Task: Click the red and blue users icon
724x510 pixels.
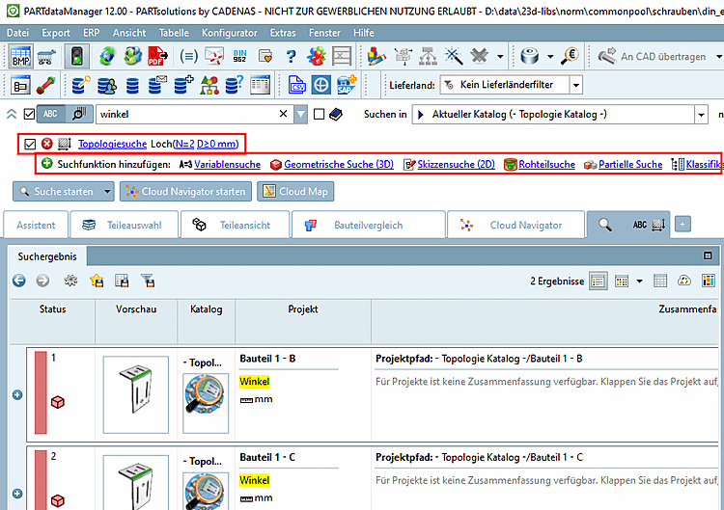Action: click(x=317, y=56)
